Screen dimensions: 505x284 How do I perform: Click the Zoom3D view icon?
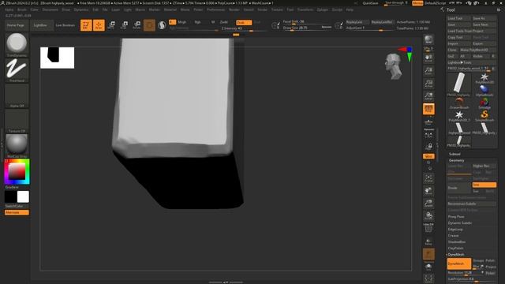pyautogui.click(x=428, y=204)
